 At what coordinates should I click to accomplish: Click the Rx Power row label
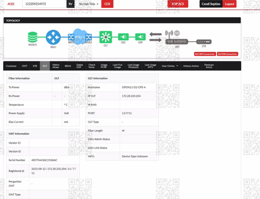[x=14, y=96]
